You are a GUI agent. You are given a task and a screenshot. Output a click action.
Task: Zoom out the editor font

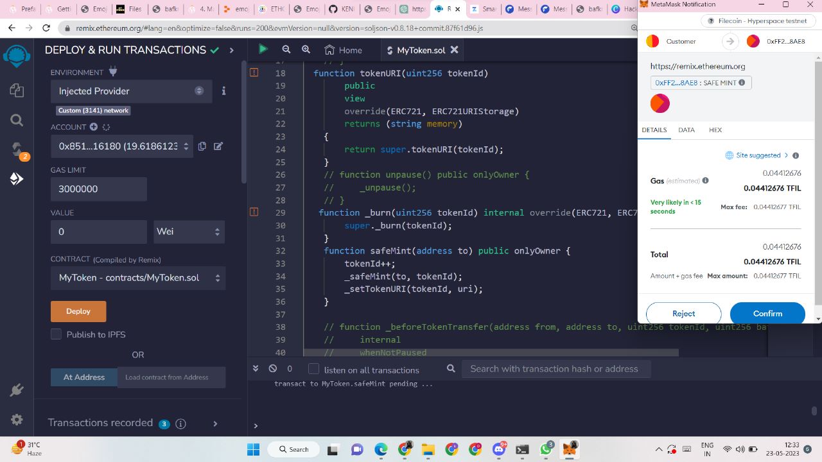tap(286, 49)
